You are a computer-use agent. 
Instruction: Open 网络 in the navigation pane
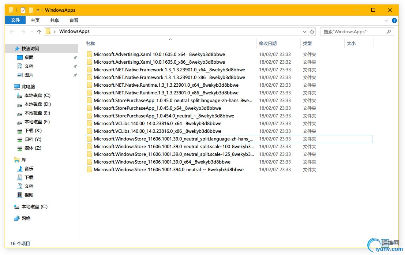[26, 218]
